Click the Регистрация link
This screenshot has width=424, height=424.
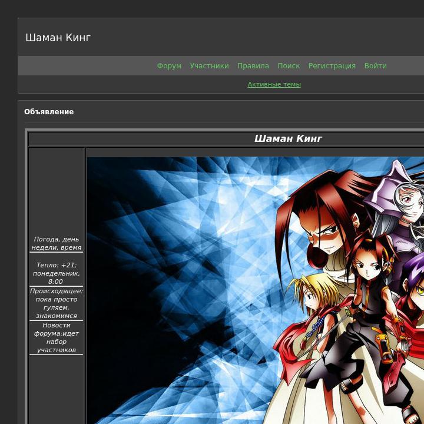(332, 66)
